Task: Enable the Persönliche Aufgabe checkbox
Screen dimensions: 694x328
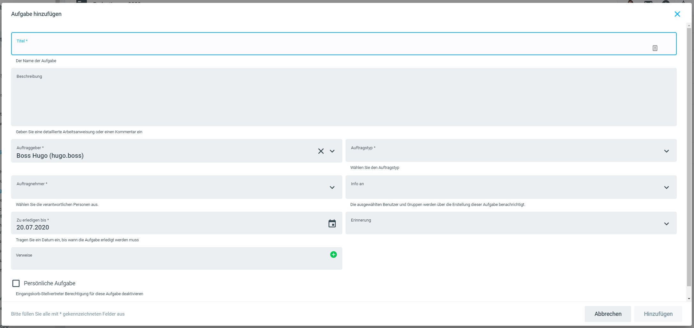Action: (16, 283)
